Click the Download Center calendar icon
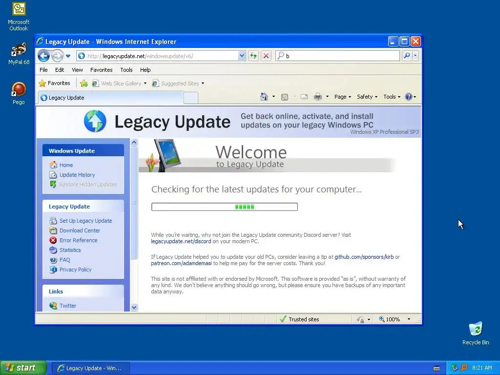Screen dimensions: 500x375 [53, 230]
